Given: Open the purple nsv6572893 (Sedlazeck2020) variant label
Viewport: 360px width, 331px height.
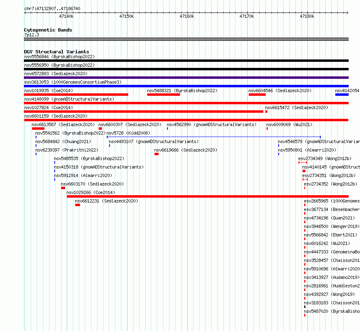Looking at the screenshot, I should pyautogui.click(x=56, y=74).
